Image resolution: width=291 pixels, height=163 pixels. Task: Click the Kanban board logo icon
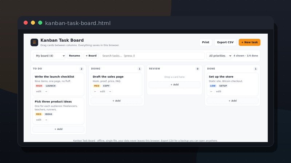(34, 42)
